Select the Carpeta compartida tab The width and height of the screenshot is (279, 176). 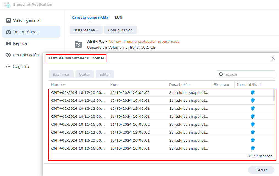pyautogui.click(x=90, y=17)
